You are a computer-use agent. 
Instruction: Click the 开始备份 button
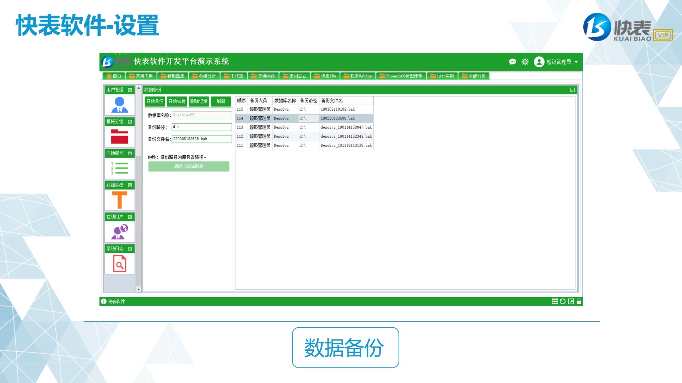(x=155, y=101)
